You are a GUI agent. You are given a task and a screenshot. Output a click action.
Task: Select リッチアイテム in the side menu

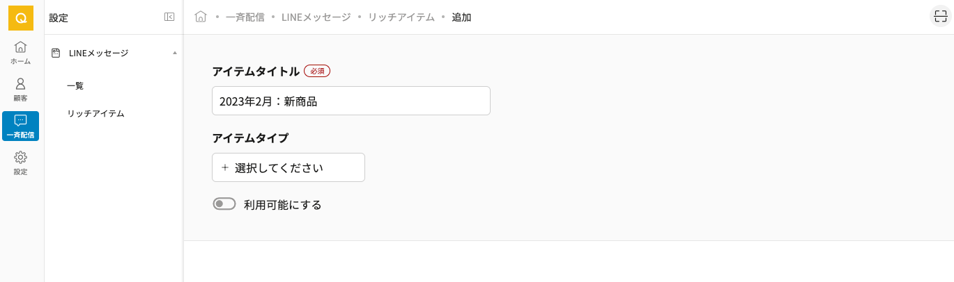95,113
